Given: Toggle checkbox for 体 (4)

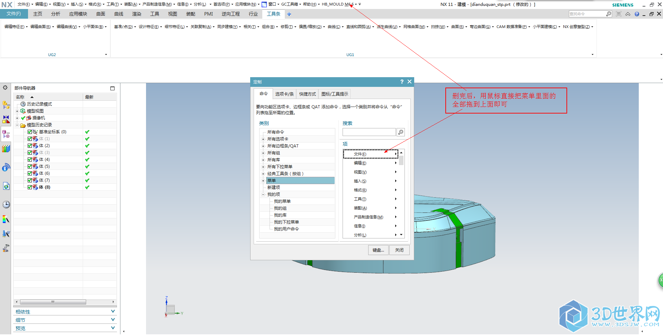Looking at the screenshot, I should click(x=30, y=160).
